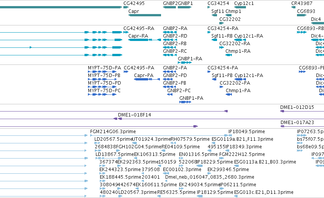This screenshot has width=324, height=198.
Task: Click the CG32202-PA protein label
Action: (235, 83)
